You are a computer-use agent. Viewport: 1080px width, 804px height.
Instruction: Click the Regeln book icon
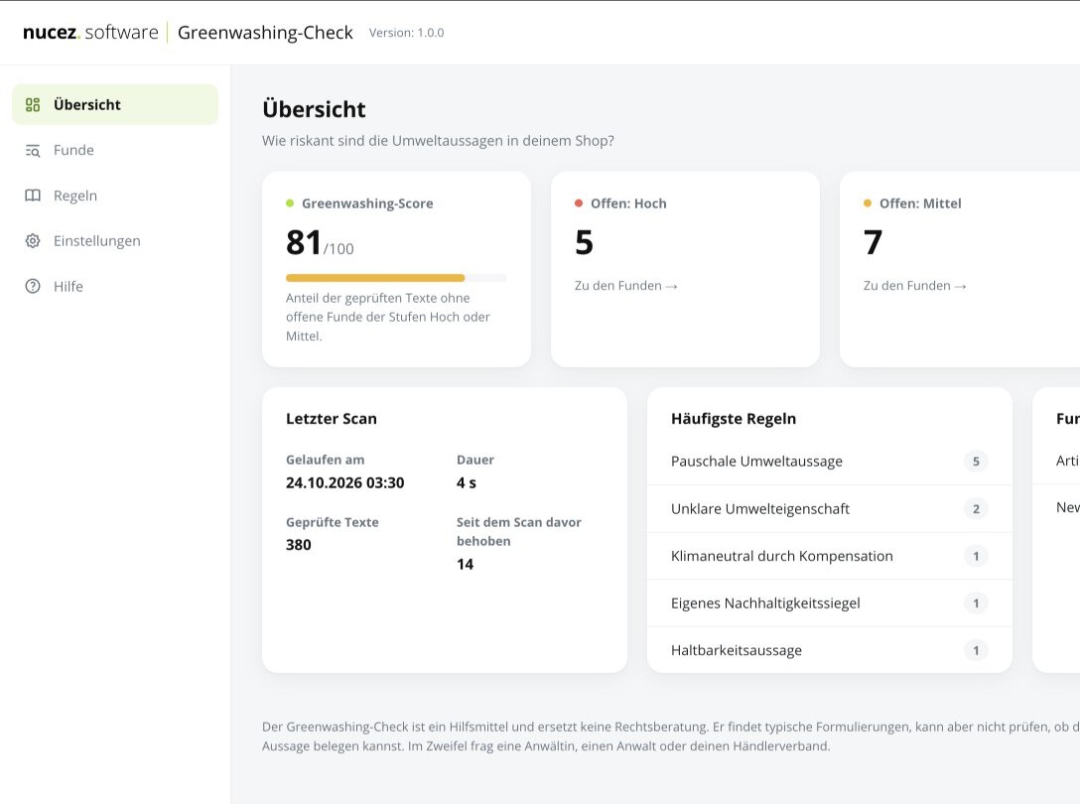33,196
